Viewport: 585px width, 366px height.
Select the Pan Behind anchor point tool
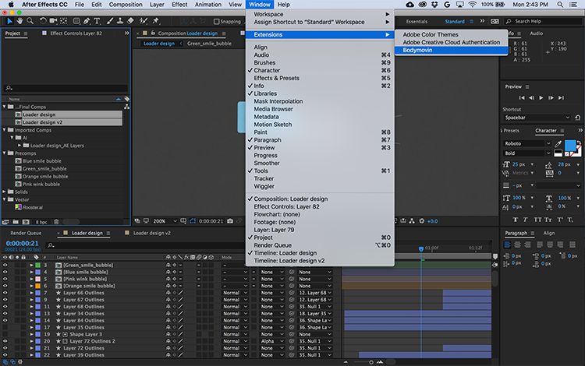click(x=64, y=21)
